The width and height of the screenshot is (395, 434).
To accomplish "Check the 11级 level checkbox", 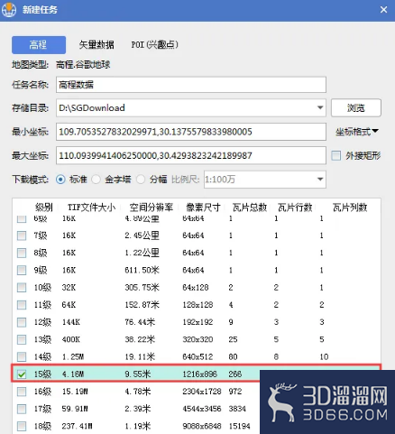I will point(22,305).
